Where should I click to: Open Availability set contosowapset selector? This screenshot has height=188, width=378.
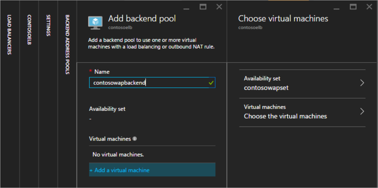(x=302, y=83)
